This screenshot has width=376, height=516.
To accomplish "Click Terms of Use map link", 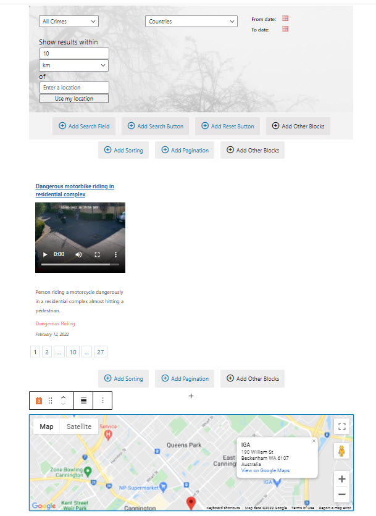I will (x=303, y=508).
